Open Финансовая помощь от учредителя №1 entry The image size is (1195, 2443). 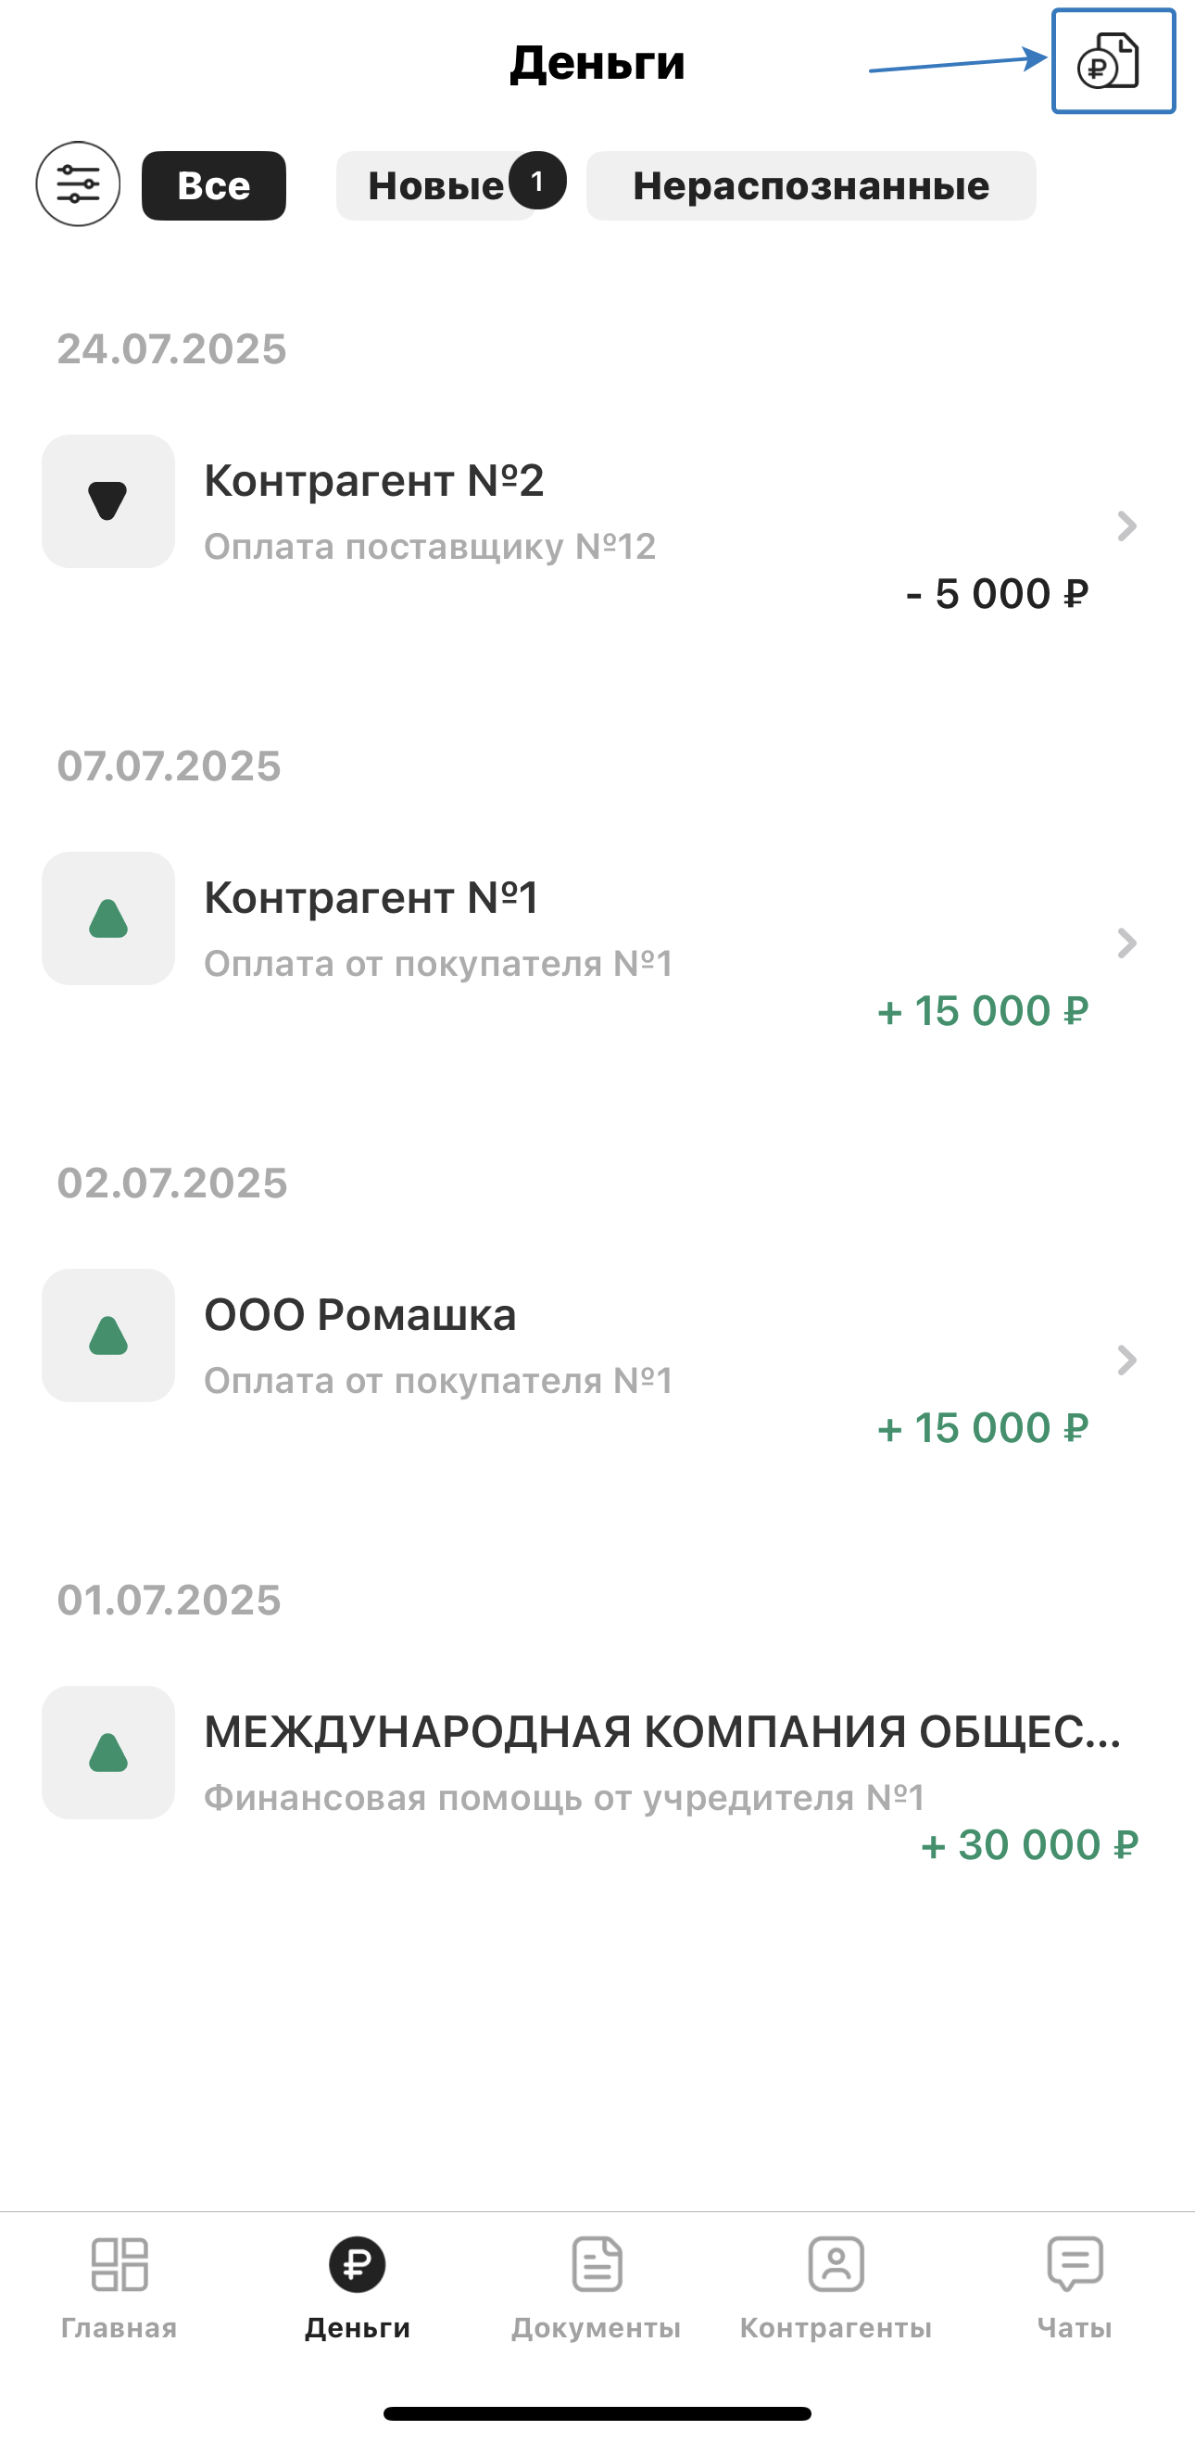click(564, 1798)
